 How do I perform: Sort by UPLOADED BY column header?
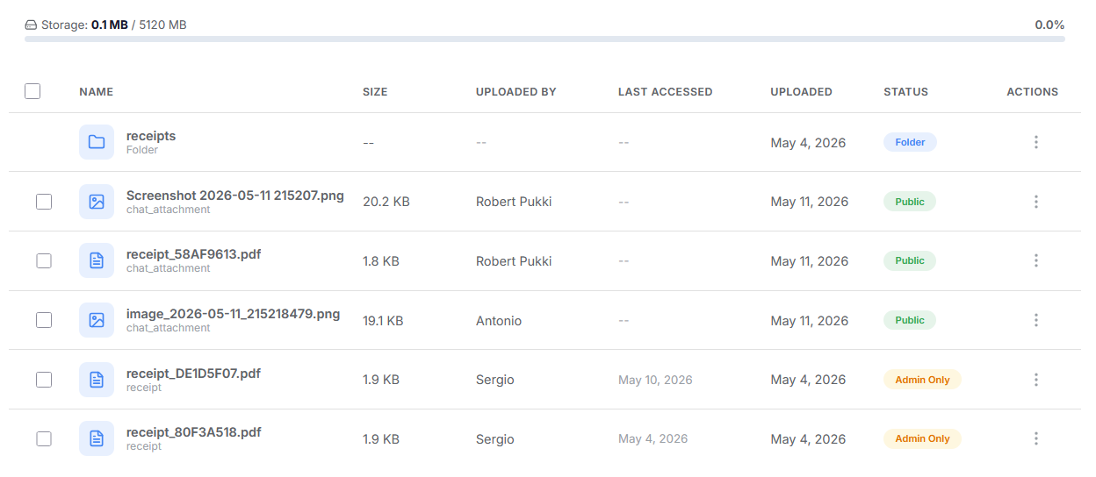(516, 91)
